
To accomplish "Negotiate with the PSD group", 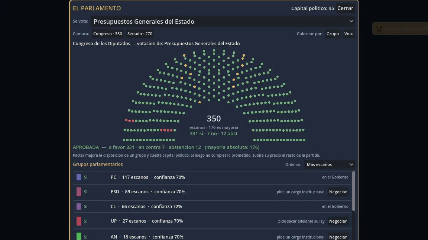I will [338, 192].
